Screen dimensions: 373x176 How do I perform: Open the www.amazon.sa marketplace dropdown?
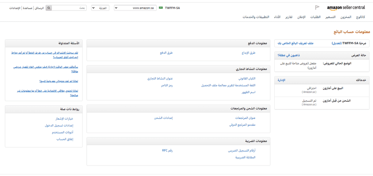(x=136, y=8)
